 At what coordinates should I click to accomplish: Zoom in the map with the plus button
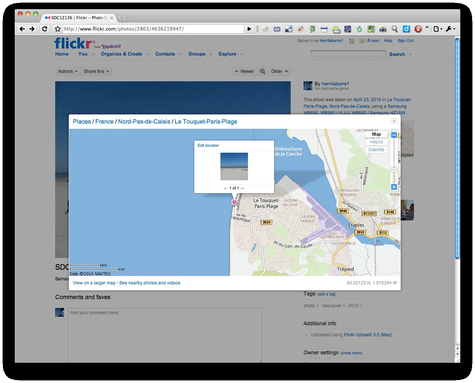(x=394, y=187)
